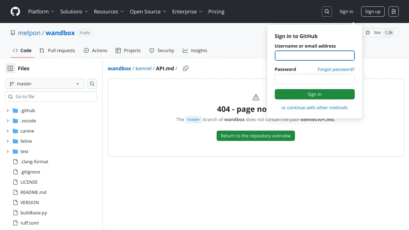Click the .github folder icon
The width and height of the screenshot is (409, 230).
(x=15, y=111)
